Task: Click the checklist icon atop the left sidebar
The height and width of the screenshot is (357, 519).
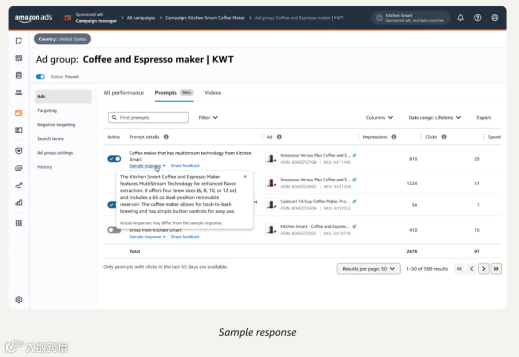Action: pyautogui.click(x=19, y=41)
